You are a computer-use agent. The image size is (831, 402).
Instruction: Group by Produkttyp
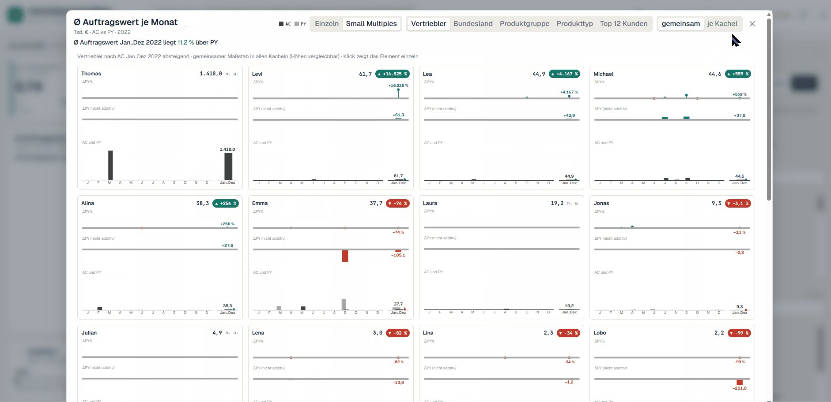point(574,24)
